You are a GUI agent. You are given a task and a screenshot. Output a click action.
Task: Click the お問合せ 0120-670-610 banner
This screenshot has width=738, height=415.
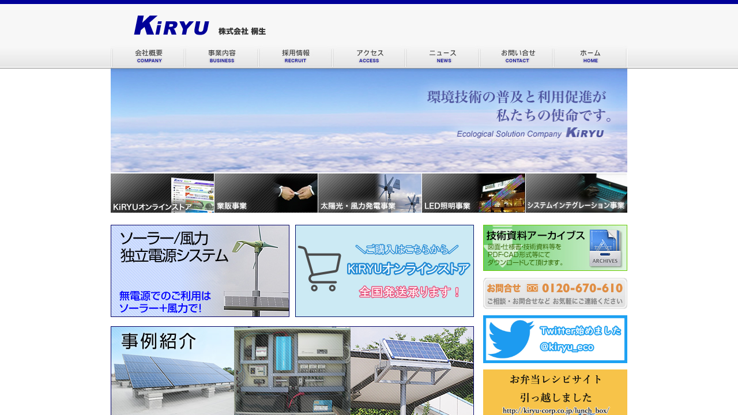[555, 293]
